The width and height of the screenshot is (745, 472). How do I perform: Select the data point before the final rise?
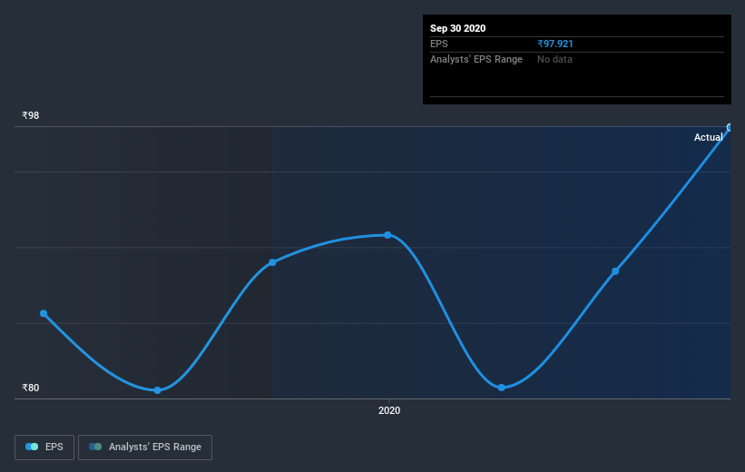click(x=615, y=271)
